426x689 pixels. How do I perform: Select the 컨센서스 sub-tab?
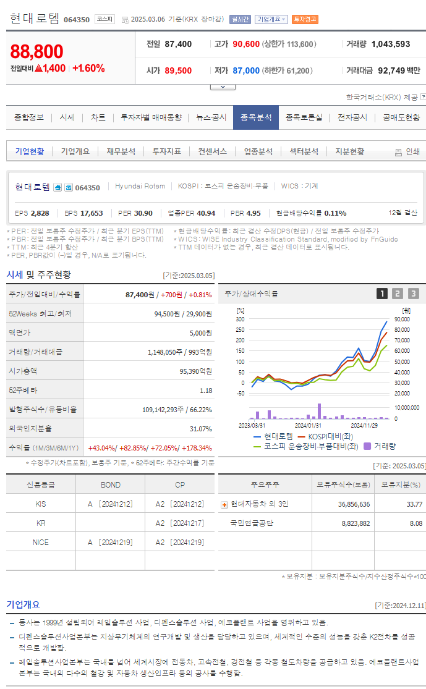pyautogui.click(x=212, y=151)
